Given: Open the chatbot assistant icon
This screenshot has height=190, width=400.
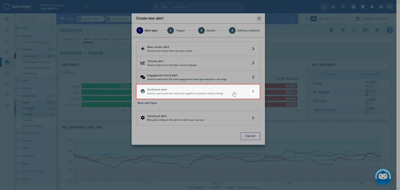Looking at the screenshot, I should click(383, 176).
